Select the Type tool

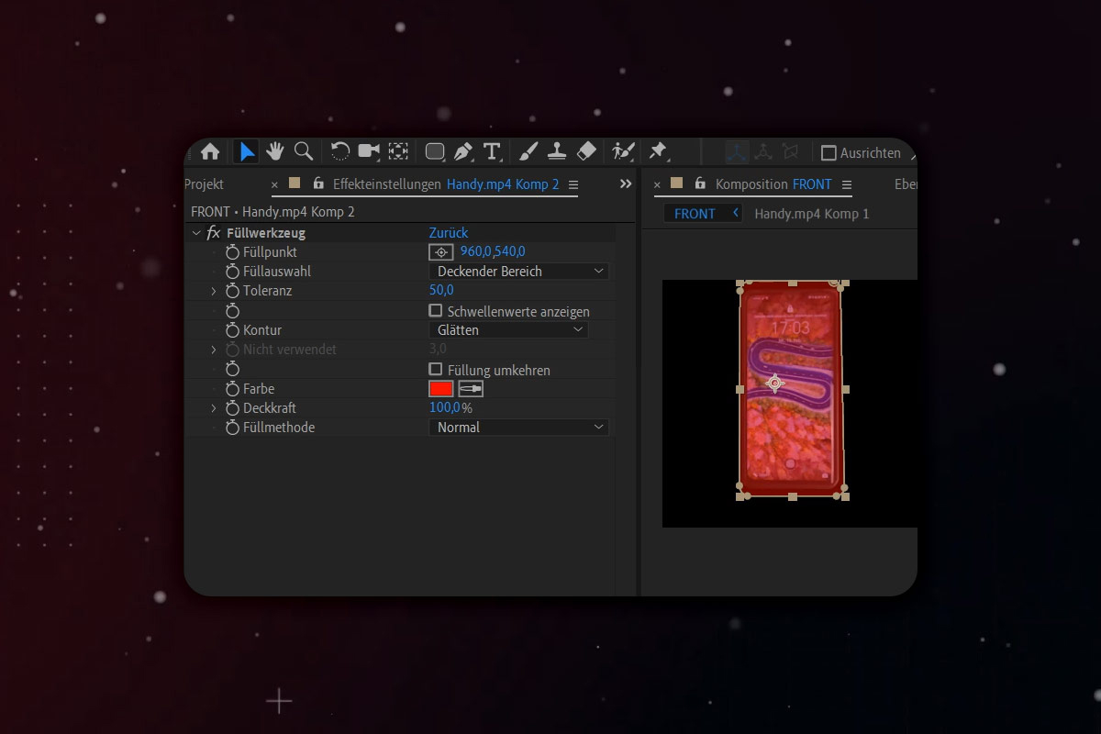(x=492, y=151)
